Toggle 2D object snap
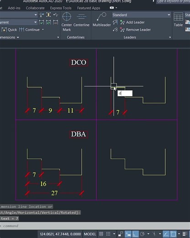190x238 pixels. click(173, 234)
